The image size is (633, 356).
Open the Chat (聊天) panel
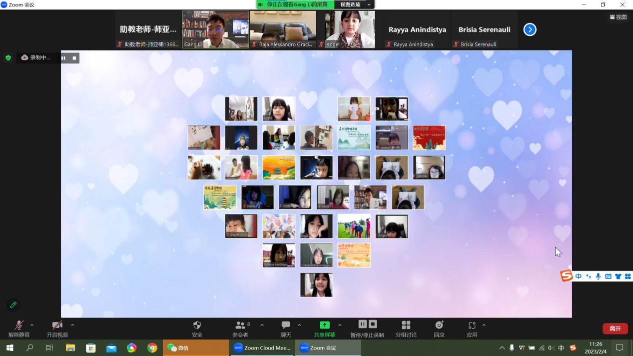[285, 326]
